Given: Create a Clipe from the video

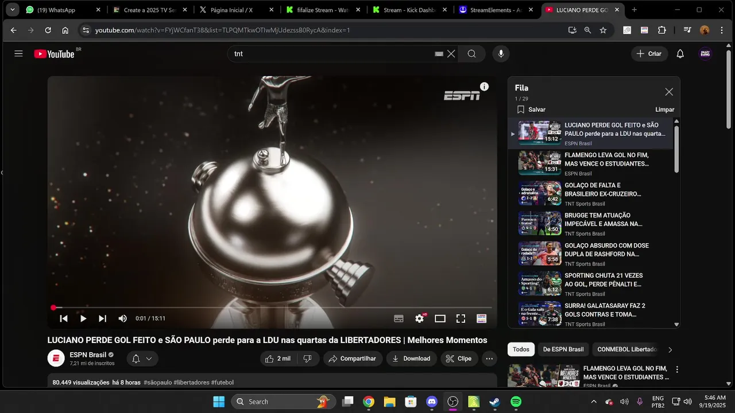Looking at the screenshot, I should click(x=459, y=359).
